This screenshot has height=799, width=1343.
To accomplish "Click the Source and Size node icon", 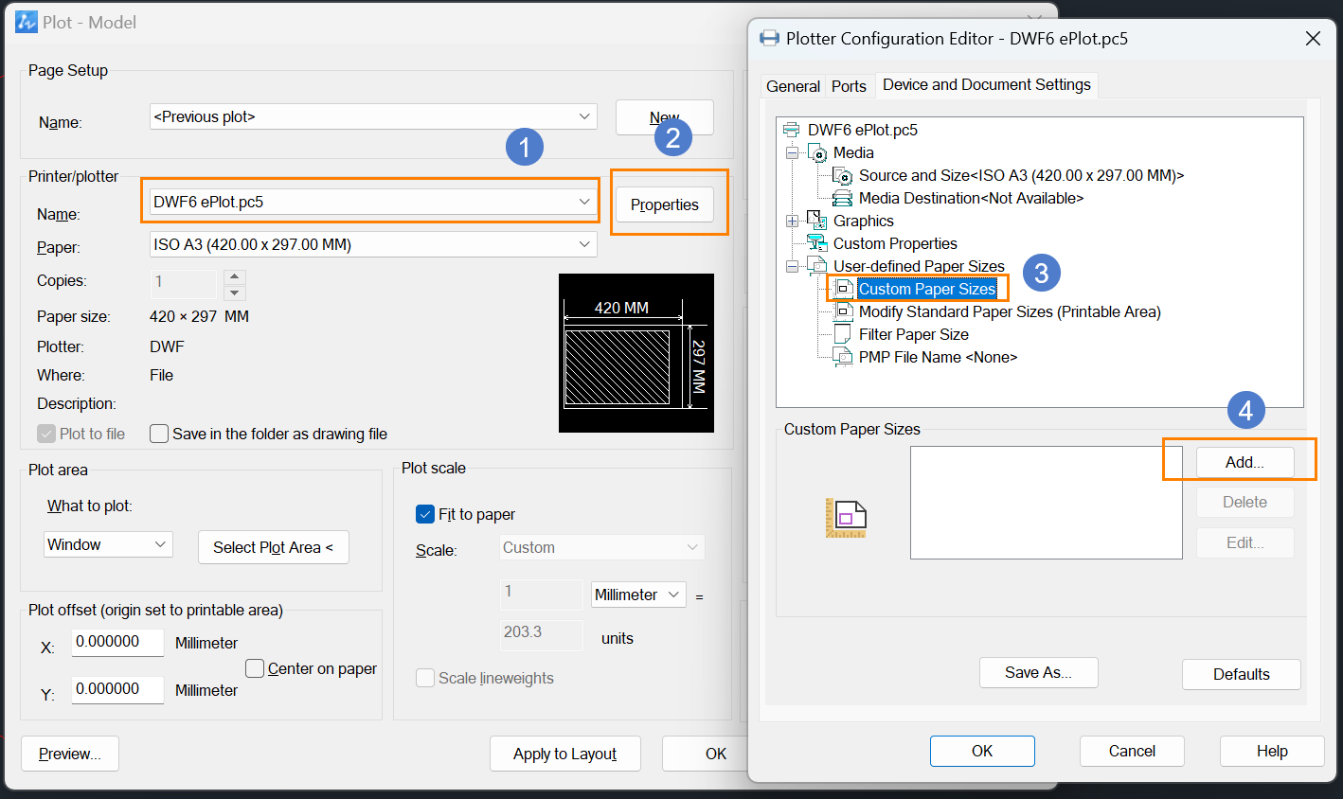I will click(x=842, y=175).
